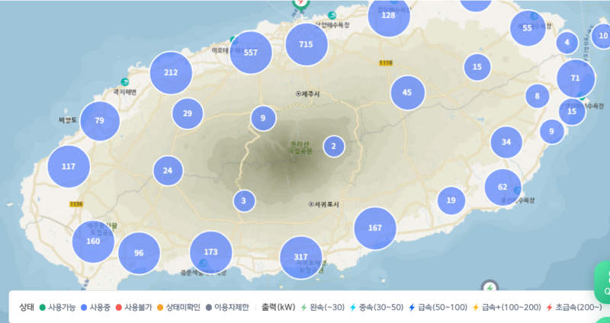Click the 비양도 island label
The width and height of the screenshot is (610, 323).
67,120
